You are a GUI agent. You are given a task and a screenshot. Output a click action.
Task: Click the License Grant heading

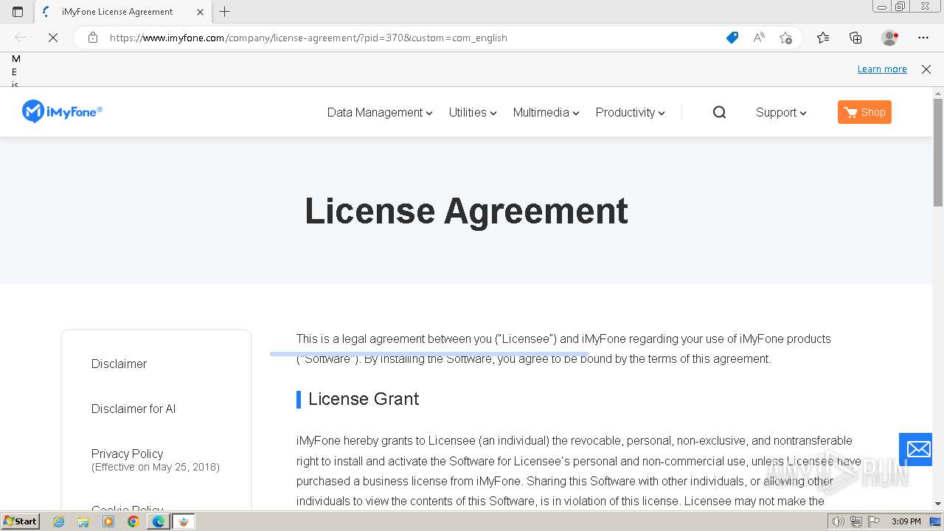[364, 399]
